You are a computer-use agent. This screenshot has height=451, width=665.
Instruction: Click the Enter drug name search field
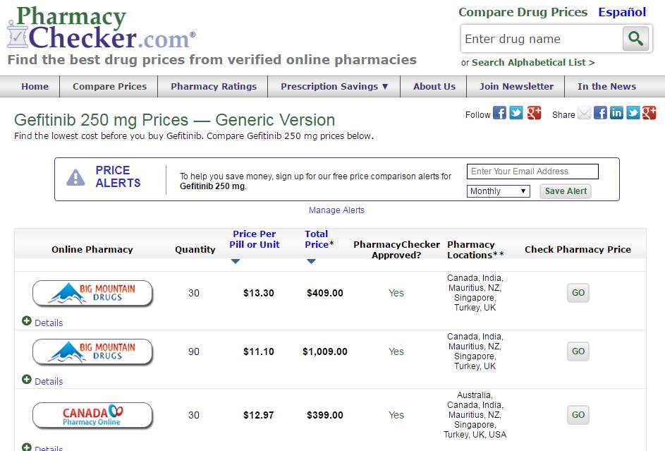(x=540, y=39)
